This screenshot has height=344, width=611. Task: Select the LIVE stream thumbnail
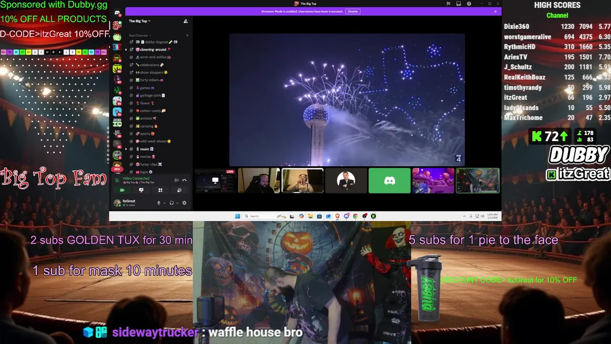click(x=215, y=181)
